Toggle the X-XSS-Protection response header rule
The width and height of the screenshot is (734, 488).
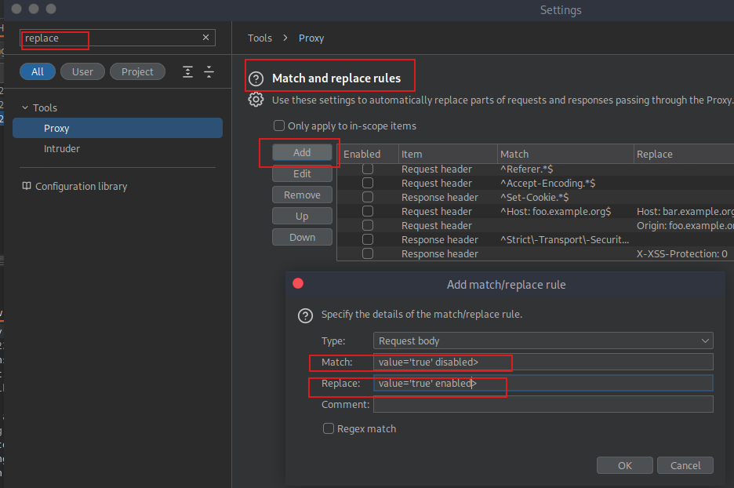pyautogui.click(x=368, y=254)
